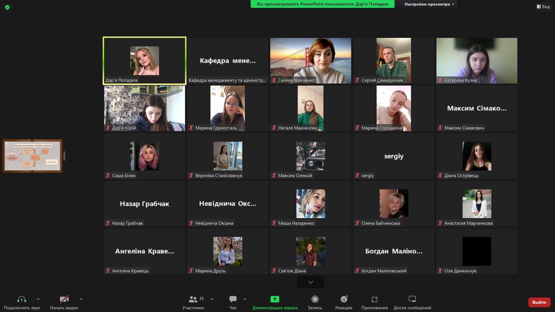Start Демонстрация экрана screen share
The image size is (555, 312).
(x=275, y=302)
